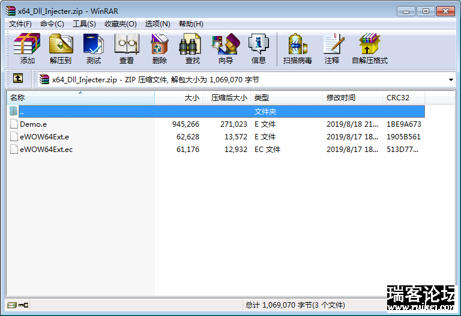Click the eWOW64Ext.ec file icon

pyautogui.click(x=14, y=149)
